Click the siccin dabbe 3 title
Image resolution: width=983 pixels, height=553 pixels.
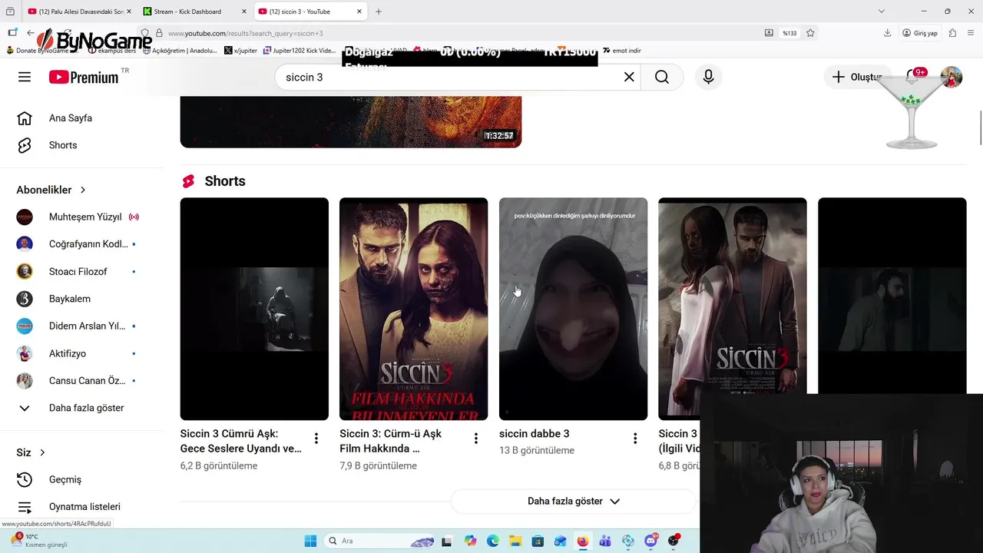(x=535, y=434)
